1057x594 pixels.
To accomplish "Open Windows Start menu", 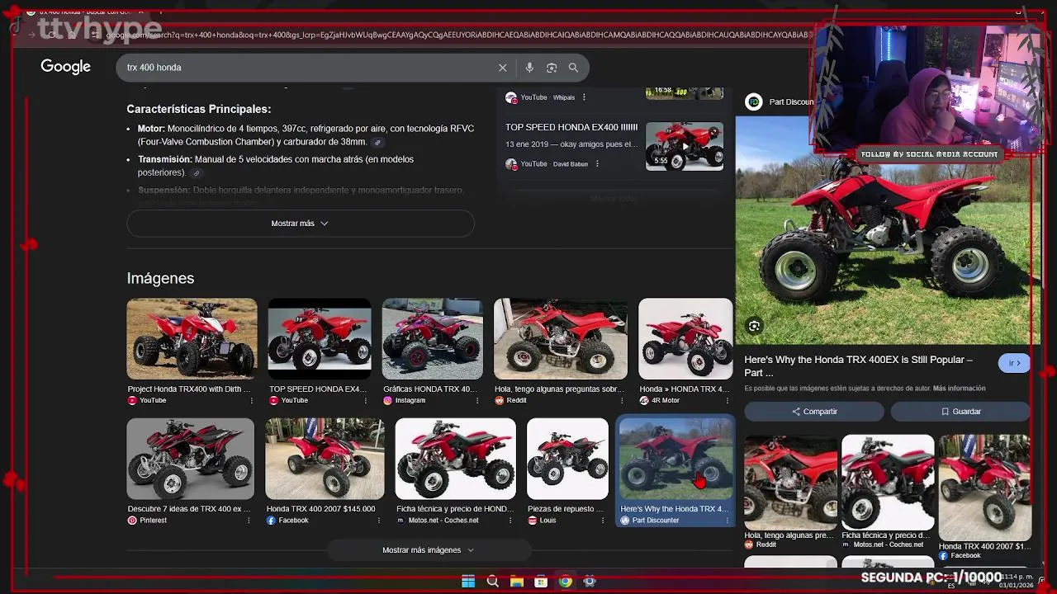I will 468,582.
